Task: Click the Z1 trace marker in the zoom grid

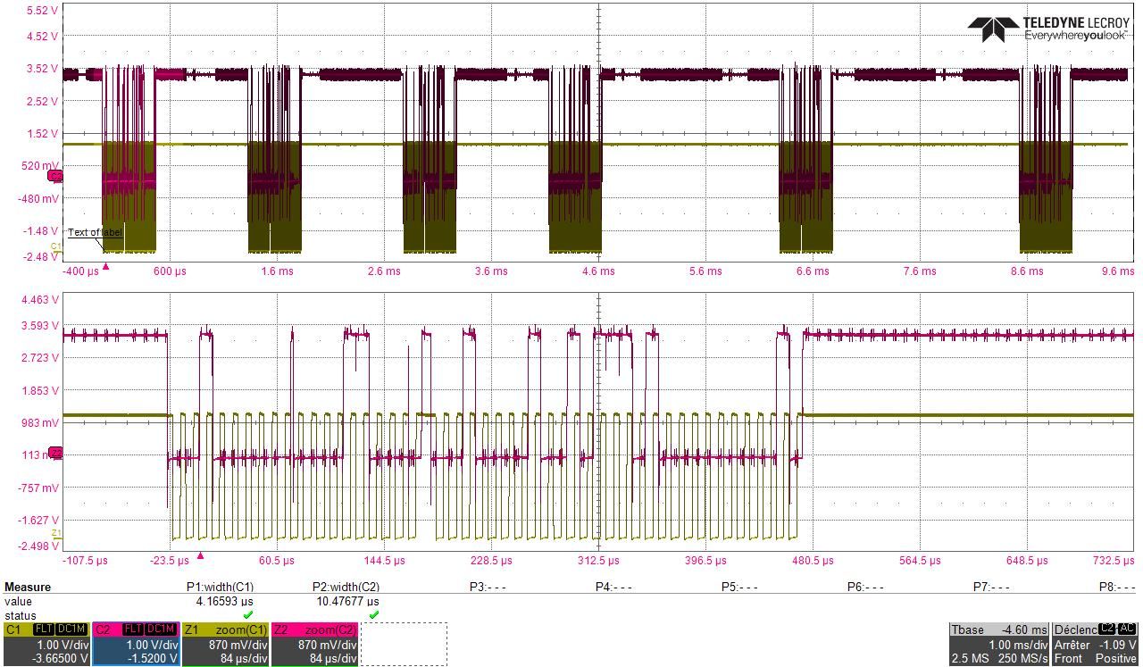Action: click(x=55, y=534)
